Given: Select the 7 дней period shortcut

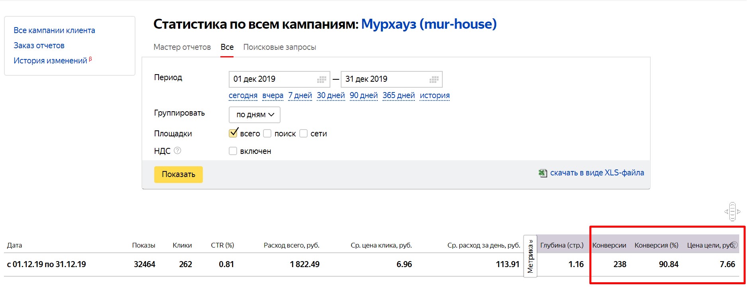Looking at the screenshot, I should point(300,95).
